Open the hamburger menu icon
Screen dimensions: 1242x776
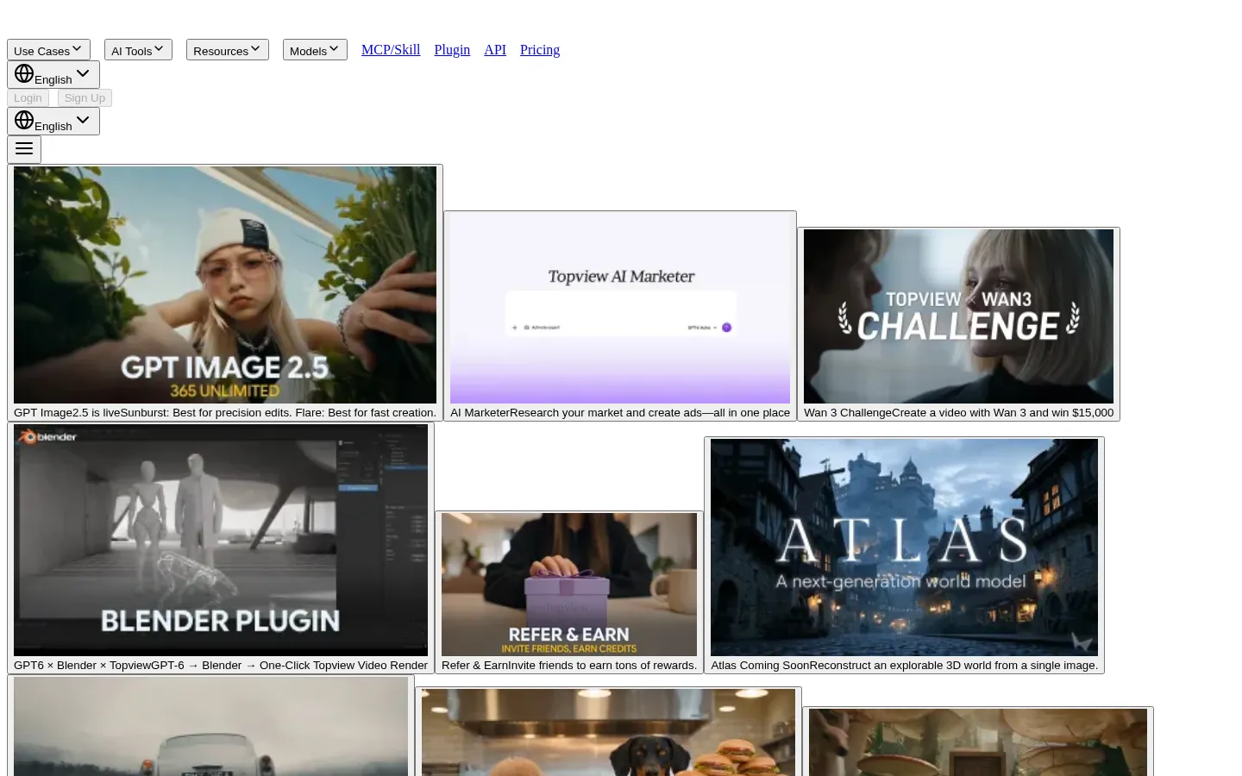(x=24, y=149)
